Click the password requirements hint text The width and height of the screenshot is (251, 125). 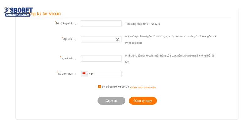click(171, 37)
